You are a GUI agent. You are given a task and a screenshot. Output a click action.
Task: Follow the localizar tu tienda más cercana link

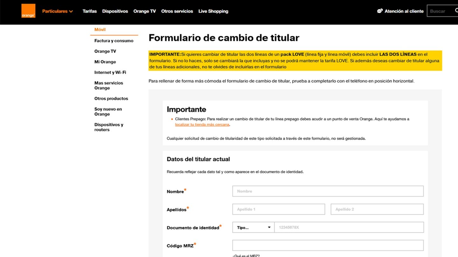[x=202, y=125]
